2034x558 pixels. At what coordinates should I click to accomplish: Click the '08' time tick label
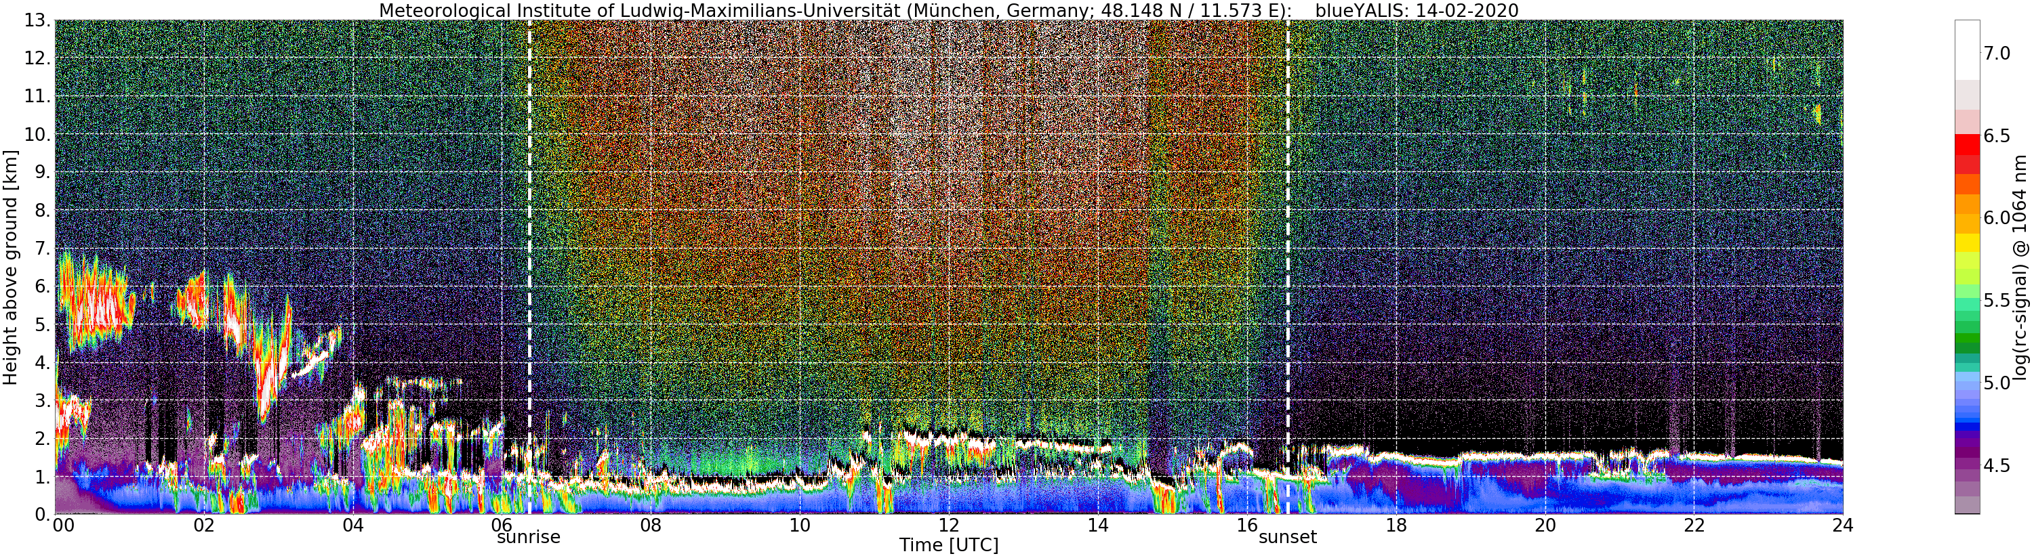click(651, 525)
